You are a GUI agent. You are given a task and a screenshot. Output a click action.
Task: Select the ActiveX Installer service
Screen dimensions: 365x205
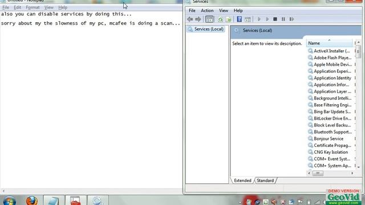click(330, 51)
